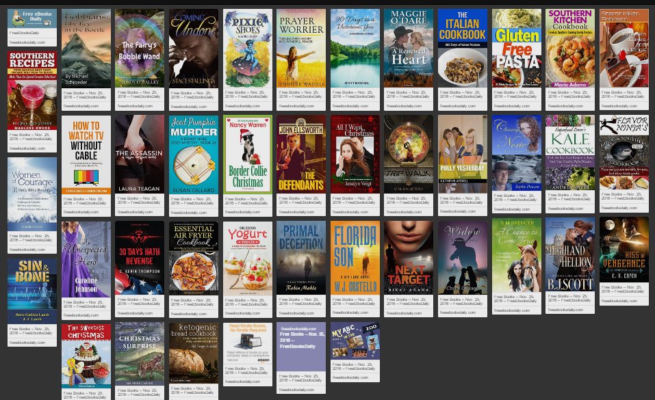Open the Free Books Nov. 25 caption under Widow
The height and width of the screenshot is (400, 655).
pyautogui.click(x=462, y=302)
